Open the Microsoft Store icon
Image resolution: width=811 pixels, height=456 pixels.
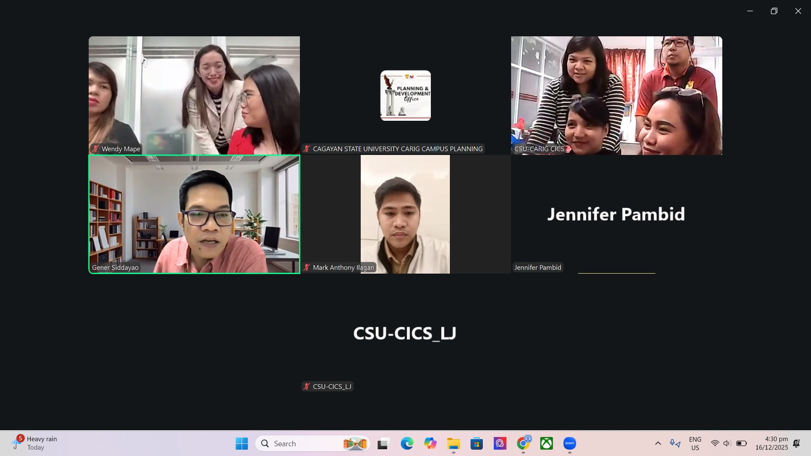point(476,443)
